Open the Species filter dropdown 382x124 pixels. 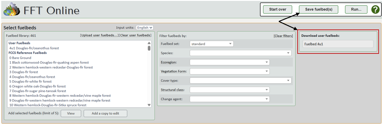240,53
